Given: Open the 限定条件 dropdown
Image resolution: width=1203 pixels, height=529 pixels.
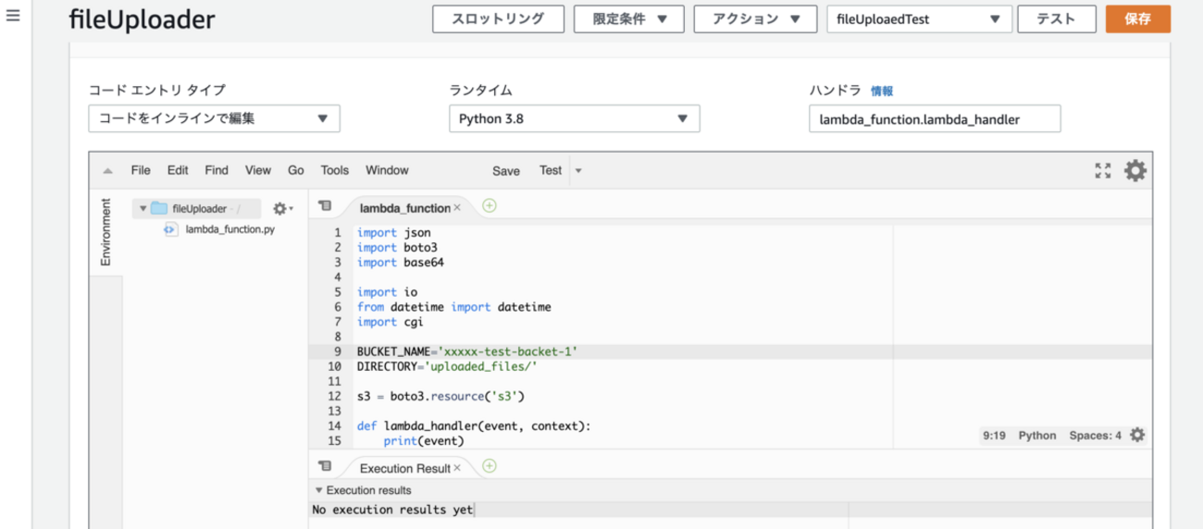Looking at the screenshot, I should pos(628,18).
